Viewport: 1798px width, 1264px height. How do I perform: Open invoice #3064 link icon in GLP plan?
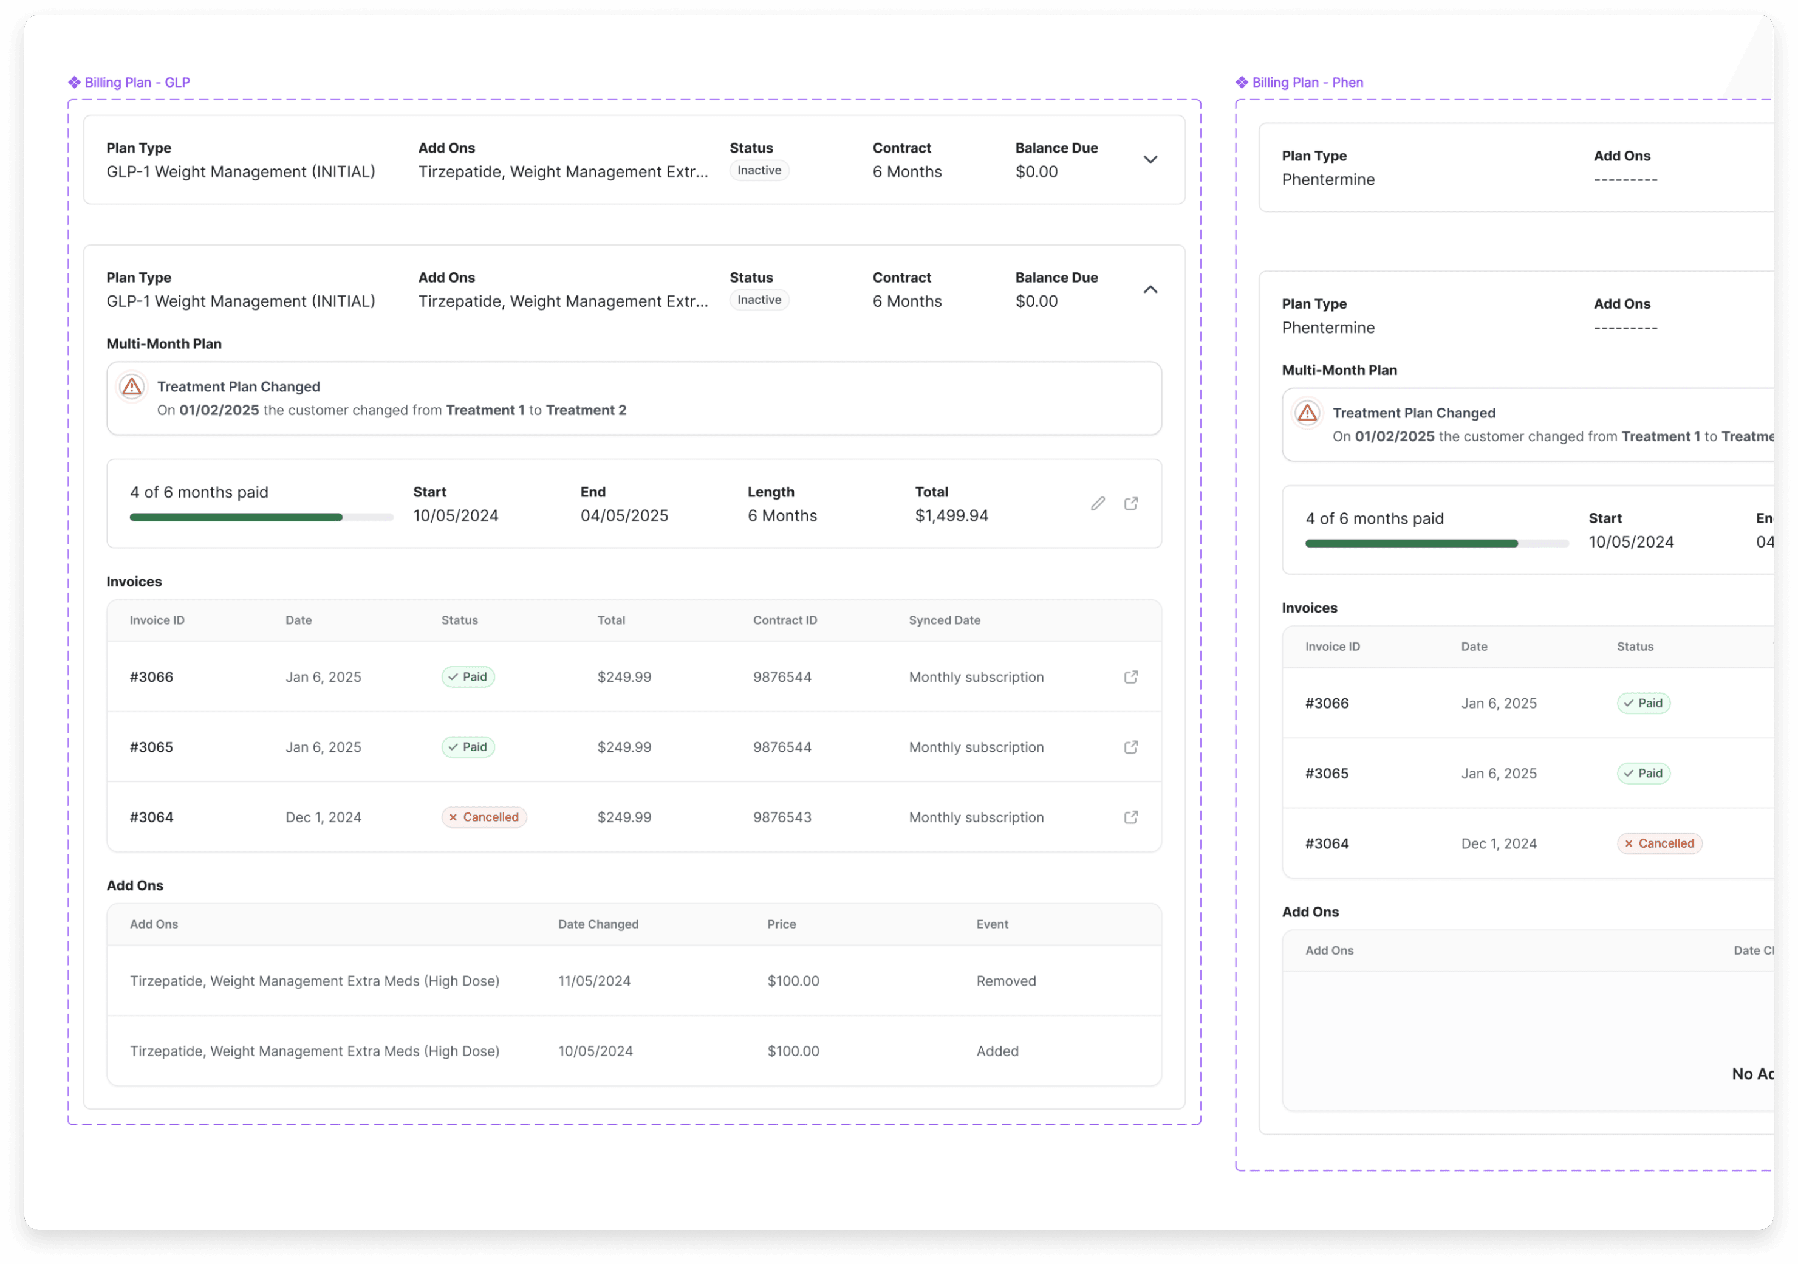coord(1131,817)
